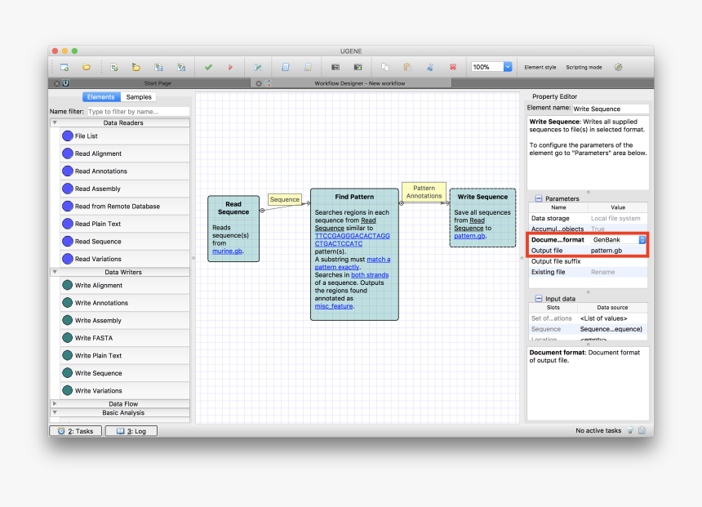Open the Element style menu
Viewport: 702px width, 507px height.
[540, 67]
